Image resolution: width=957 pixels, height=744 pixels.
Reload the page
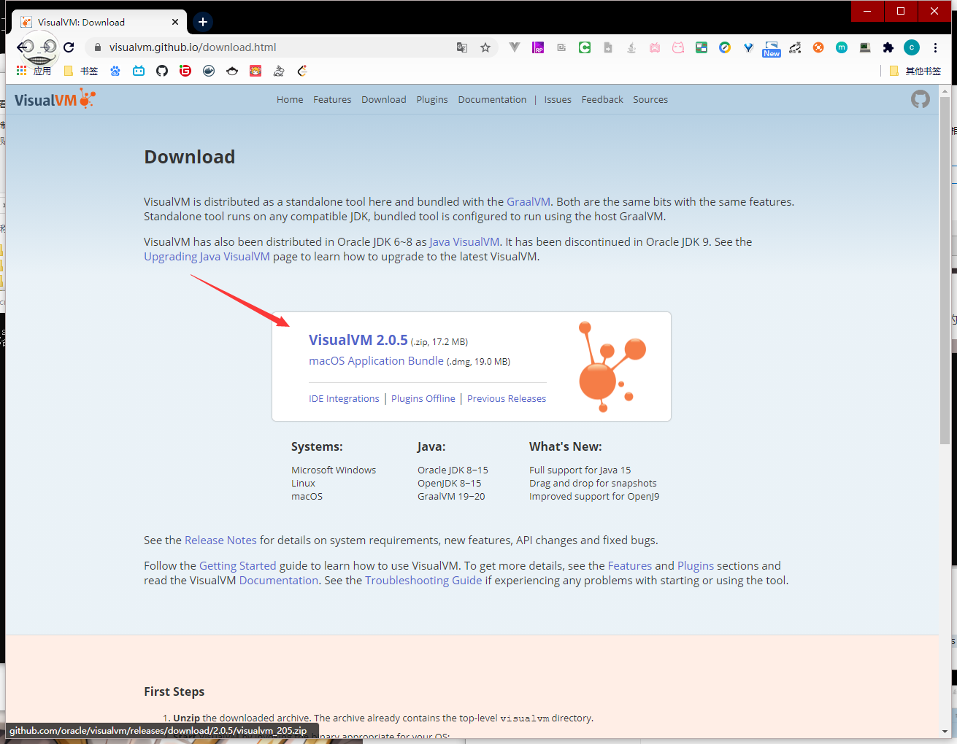tap(69, 47)
